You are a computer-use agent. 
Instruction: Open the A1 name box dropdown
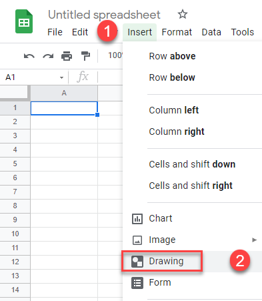pos(61,77)
